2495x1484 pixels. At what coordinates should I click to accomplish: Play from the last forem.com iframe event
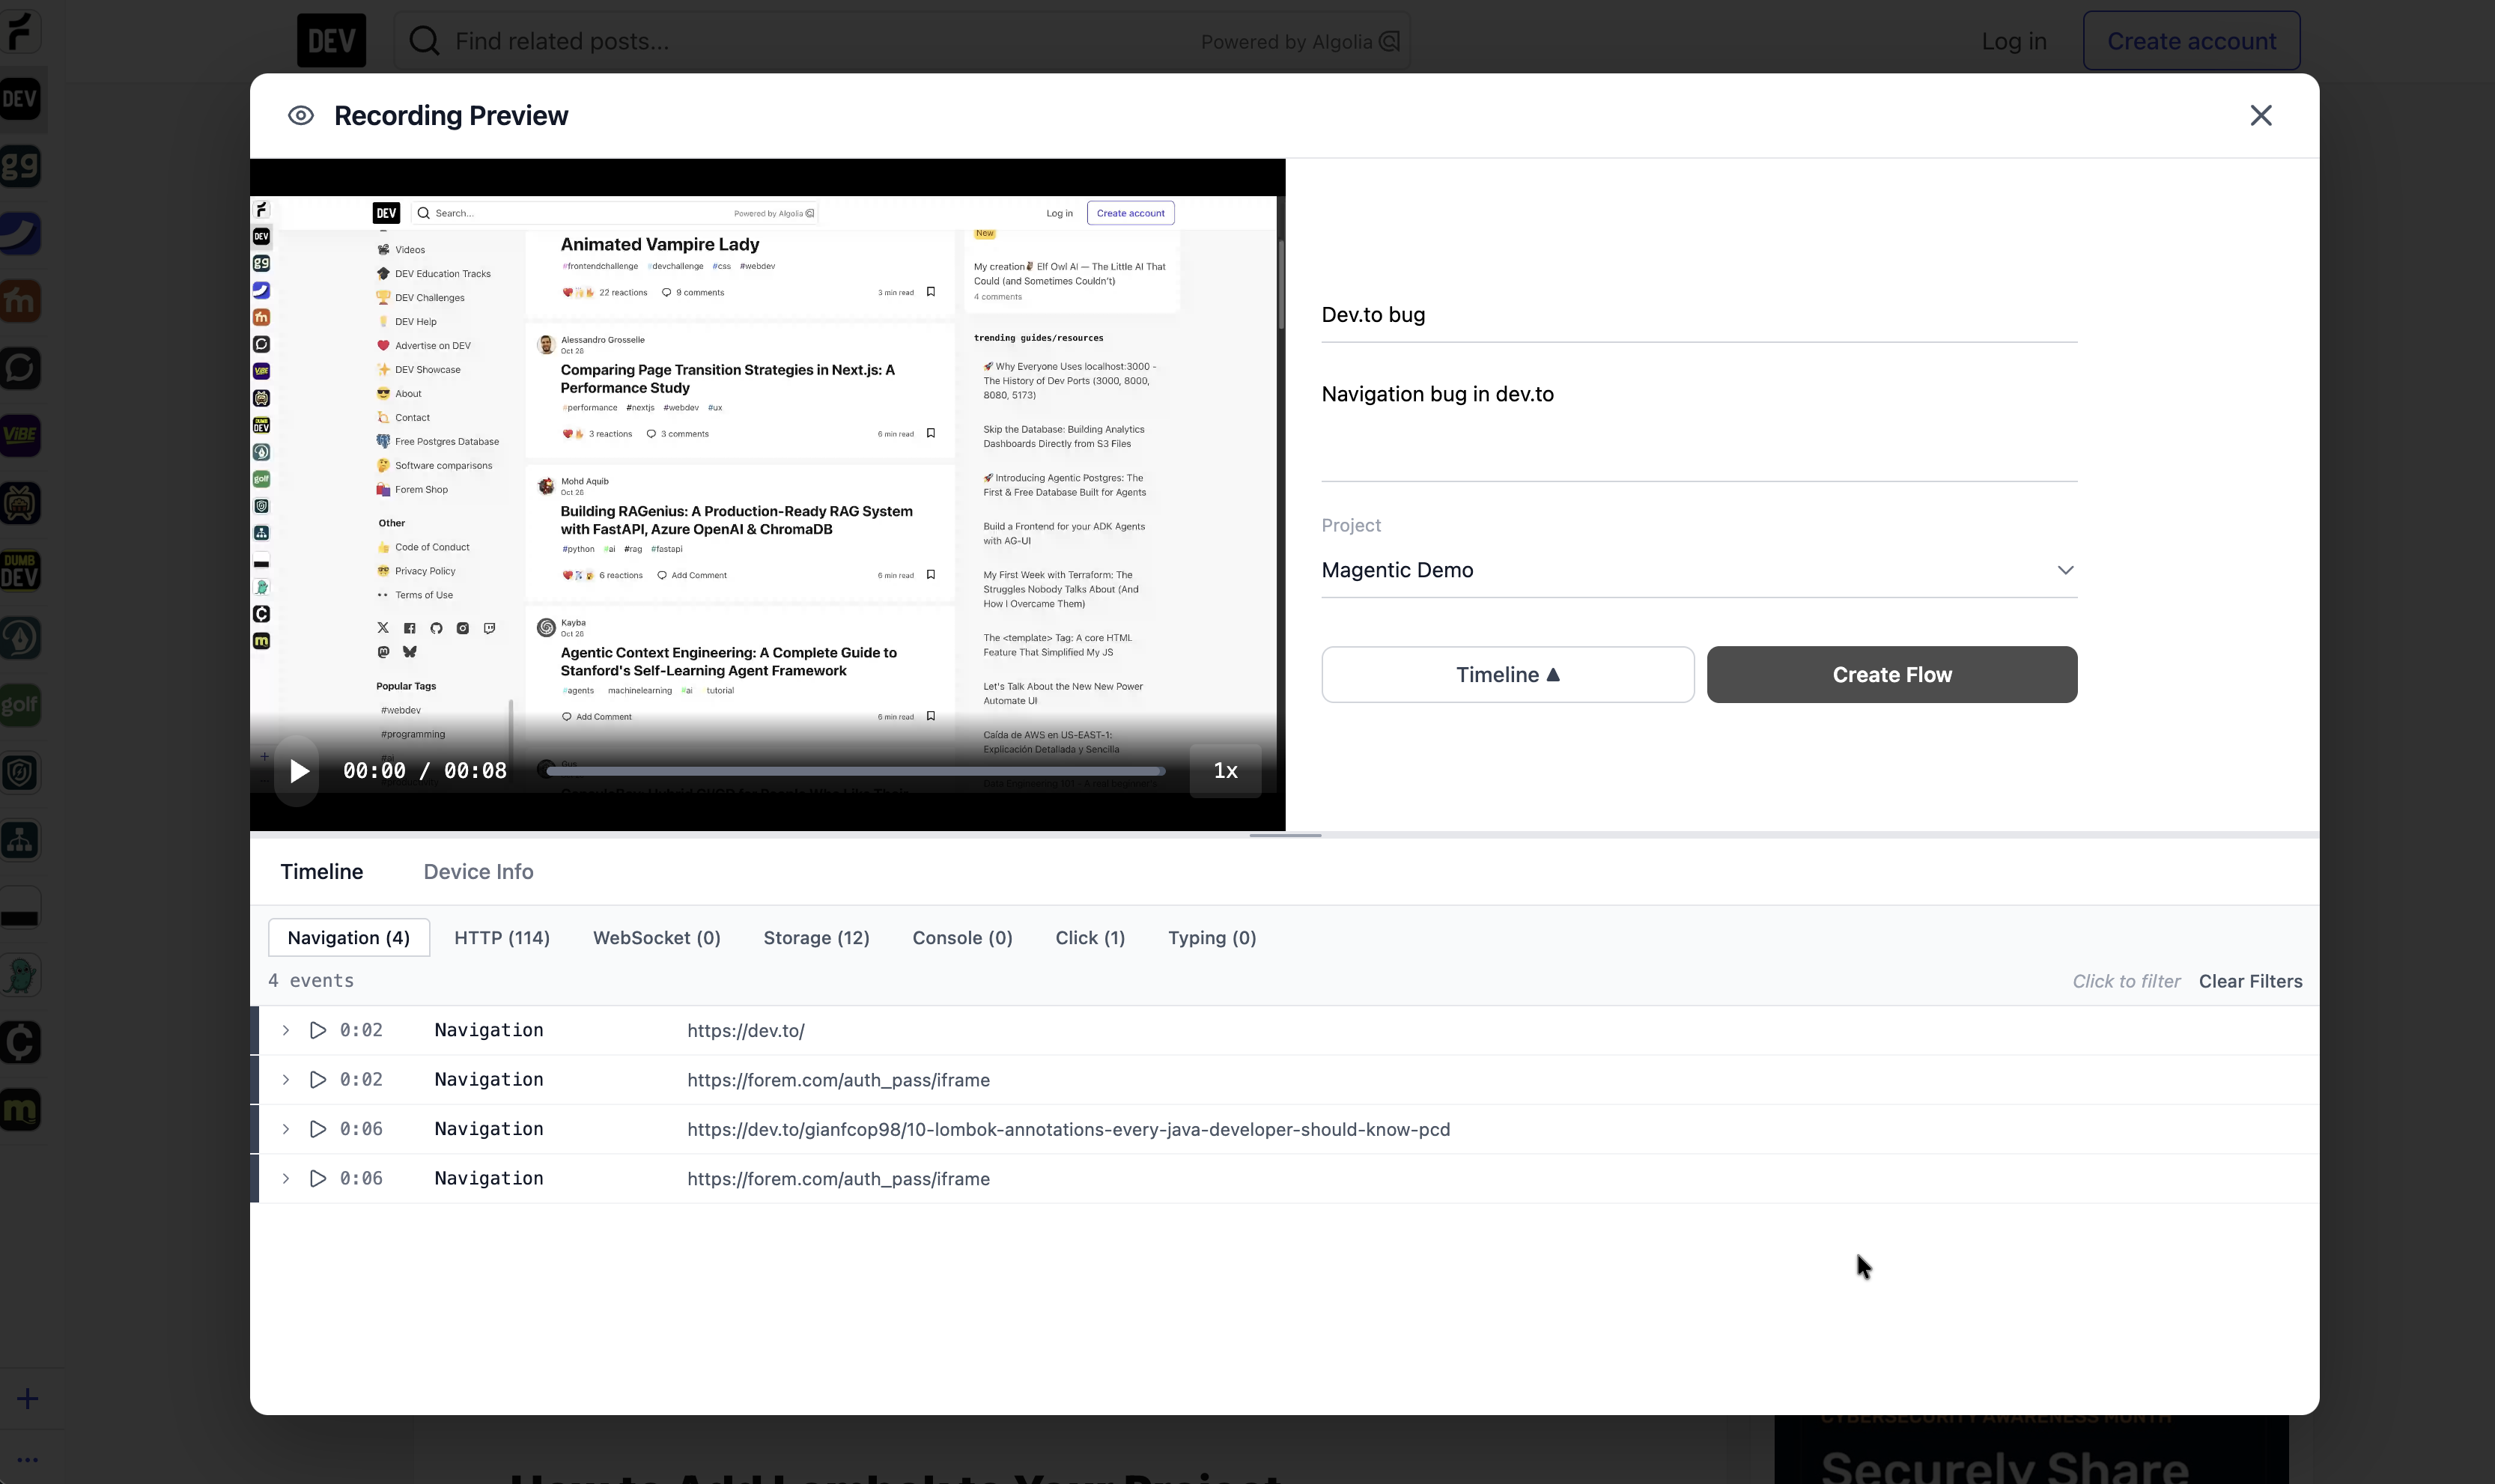(318, 1179)
